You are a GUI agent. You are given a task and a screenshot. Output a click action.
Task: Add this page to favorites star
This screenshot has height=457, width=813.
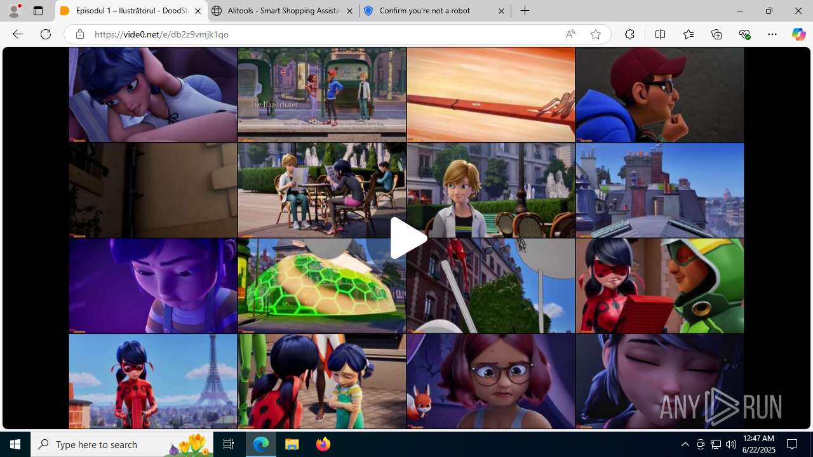click(595, 34)
